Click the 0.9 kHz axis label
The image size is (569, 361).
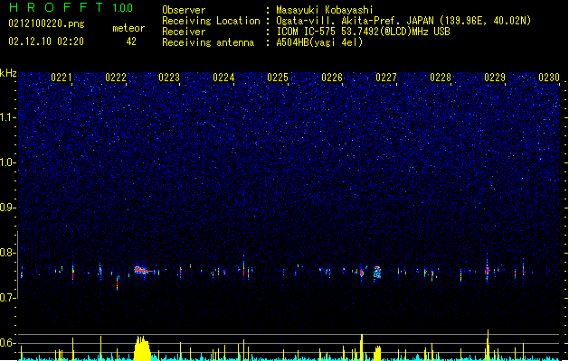[x=8, y=208]
